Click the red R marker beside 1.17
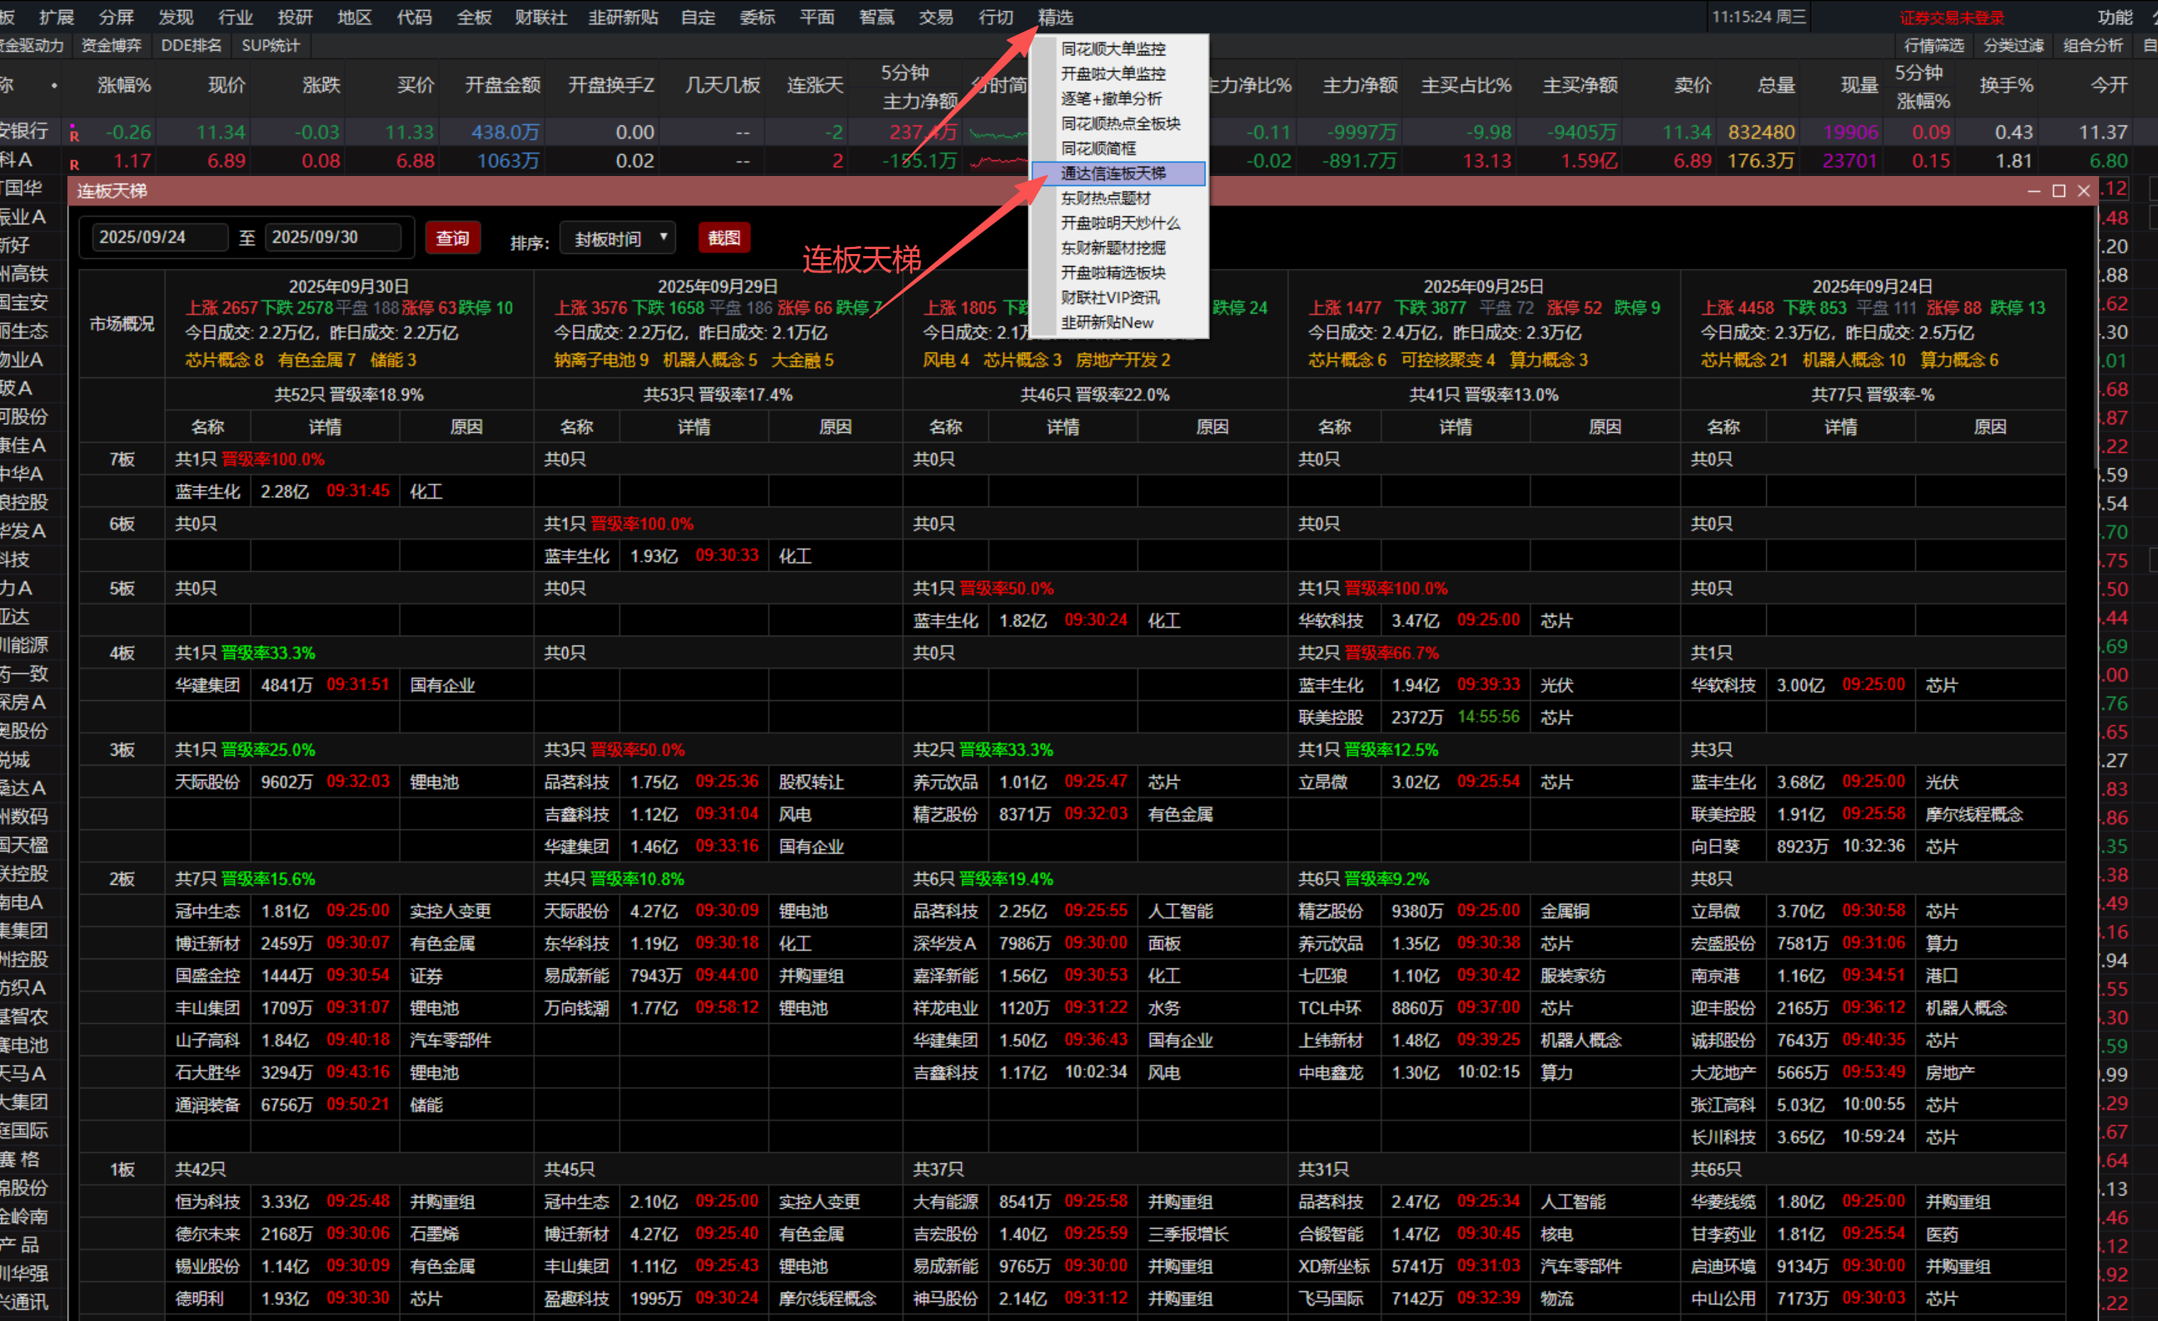This screenshot has height=1321, width=2158. pos(75,164)
